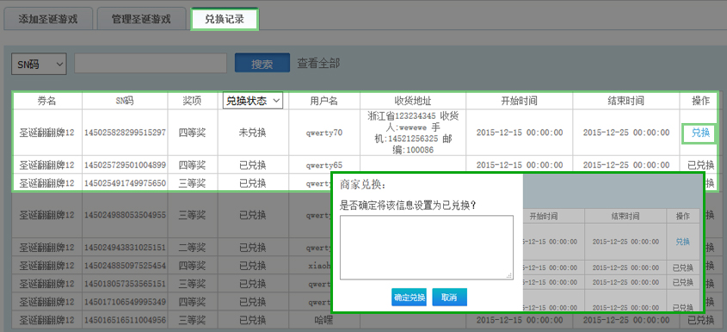727x332 pixels.
Task: Click the 浙江省123234345 shipping address cell
Action: point(413,132)
